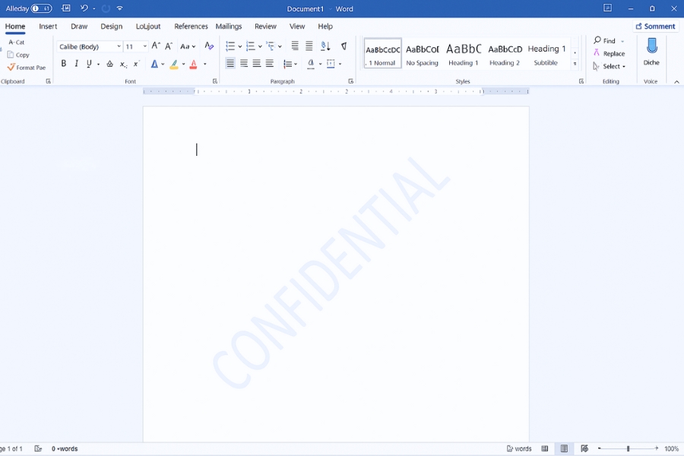Open the font size dropdown
This screenshot has width=684, height=456.
(144, 46)
